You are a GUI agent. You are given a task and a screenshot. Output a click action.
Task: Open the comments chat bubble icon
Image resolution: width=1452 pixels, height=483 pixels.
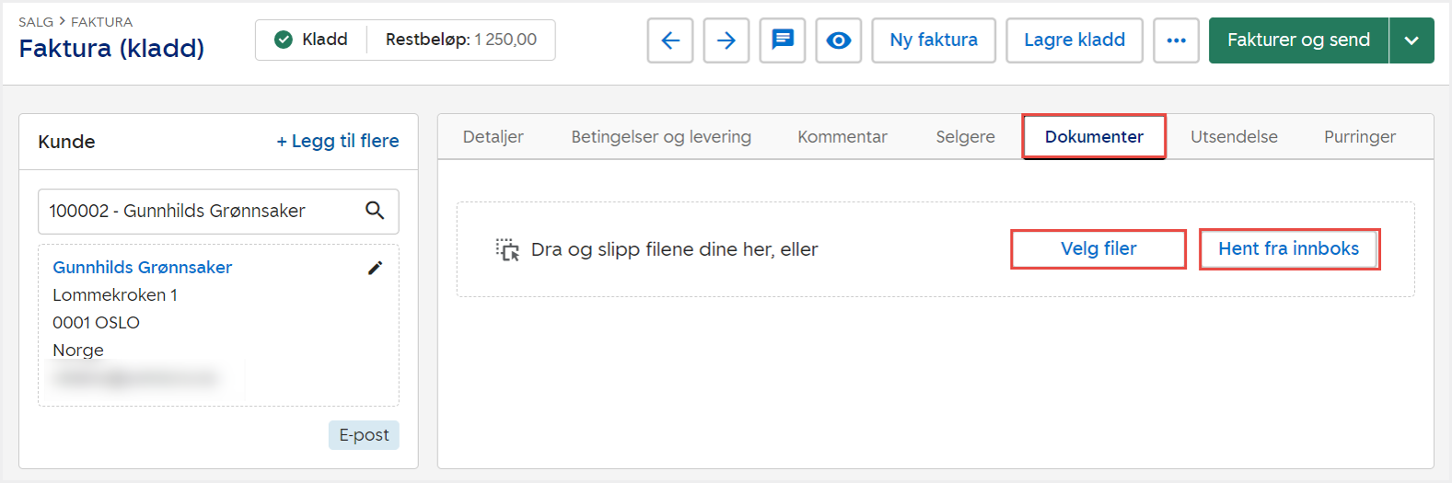click(782, 40)
